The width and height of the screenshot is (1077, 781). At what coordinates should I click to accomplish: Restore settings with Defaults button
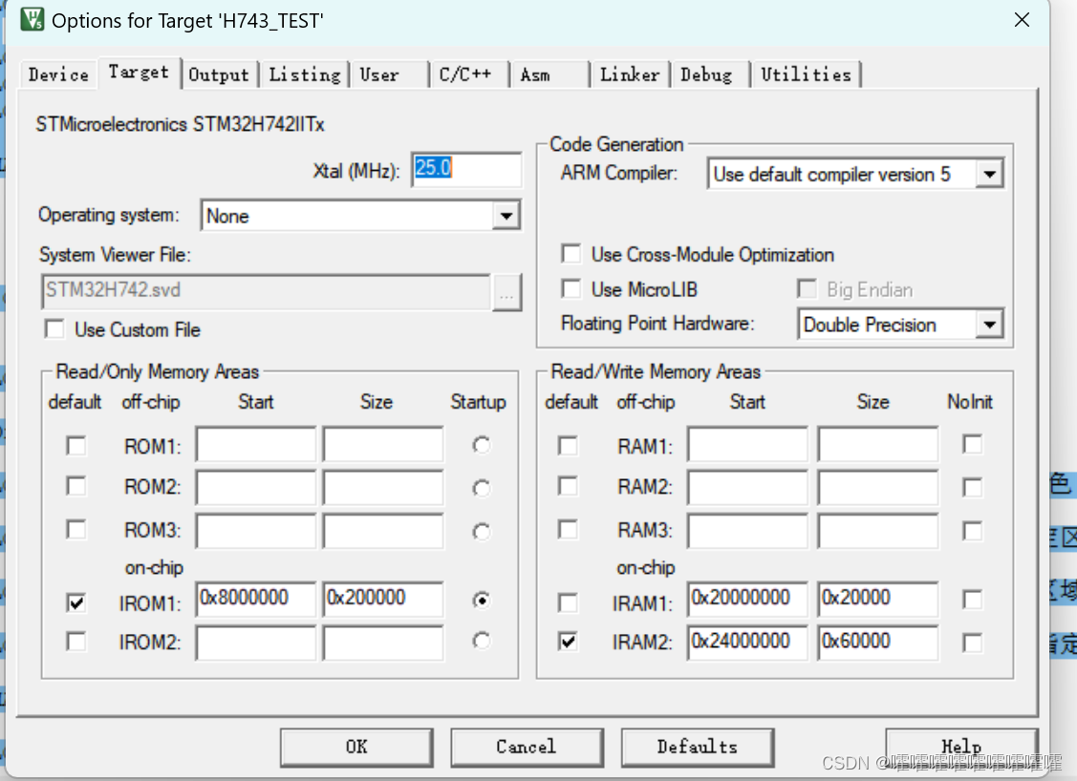(698, 747)
